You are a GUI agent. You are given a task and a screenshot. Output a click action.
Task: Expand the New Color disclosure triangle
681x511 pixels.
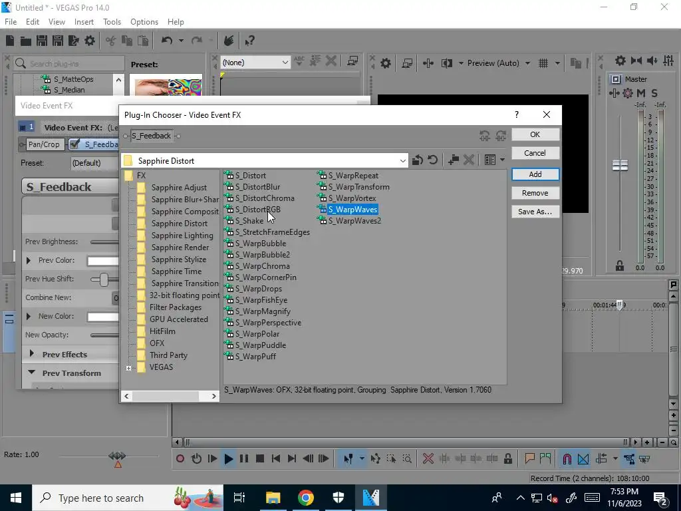coord(29,316)
